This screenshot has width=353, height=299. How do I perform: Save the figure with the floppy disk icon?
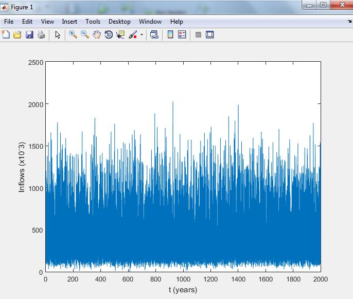point(29,34)
